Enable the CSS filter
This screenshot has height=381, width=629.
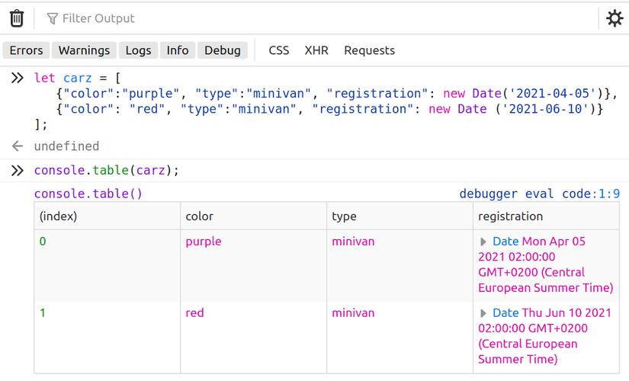tap(279, 50)
